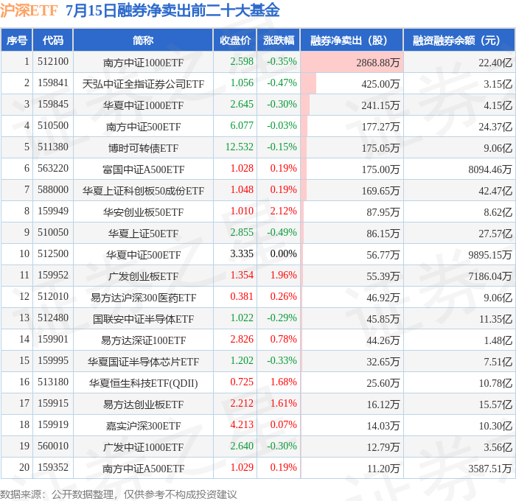The width and height of the screenshot is (516, 501).
Task: Click the value 425.00万
Action: (380, 84)
